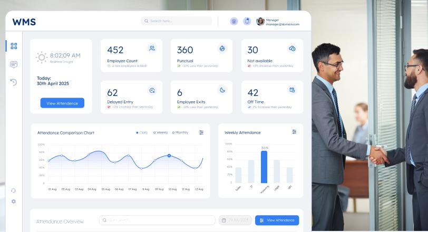Viewport: 428px width, 232px height.
Task: Click the search magnifier in header
Action: tap(147, 21)
